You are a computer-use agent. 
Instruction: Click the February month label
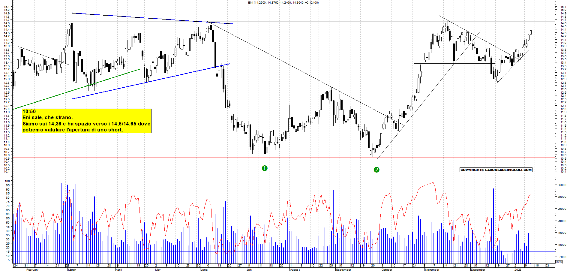pyautogui.click(x=32, y=269)
